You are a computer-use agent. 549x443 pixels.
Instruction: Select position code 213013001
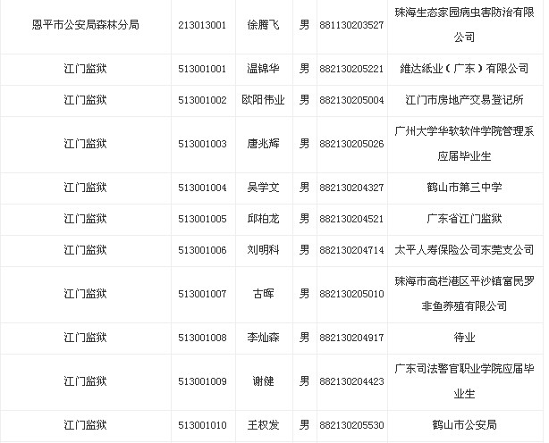[203, 26]
